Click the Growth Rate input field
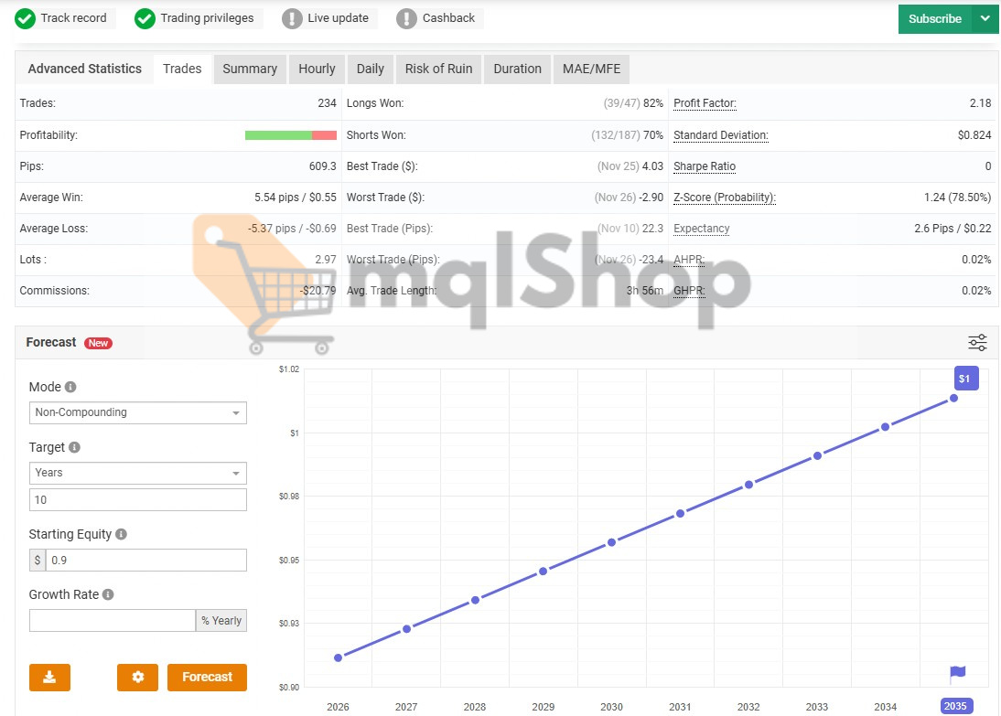 coord(113,621)
